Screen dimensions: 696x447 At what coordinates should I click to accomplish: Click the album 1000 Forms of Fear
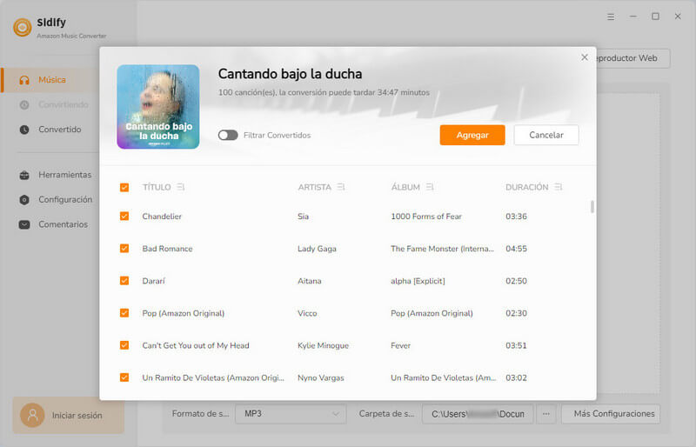click(426, 217)
